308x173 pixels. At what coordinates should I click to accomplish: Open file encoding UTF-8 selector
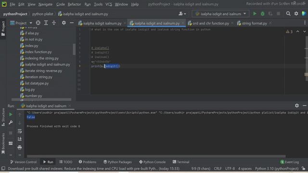click(x=230, y=169)
